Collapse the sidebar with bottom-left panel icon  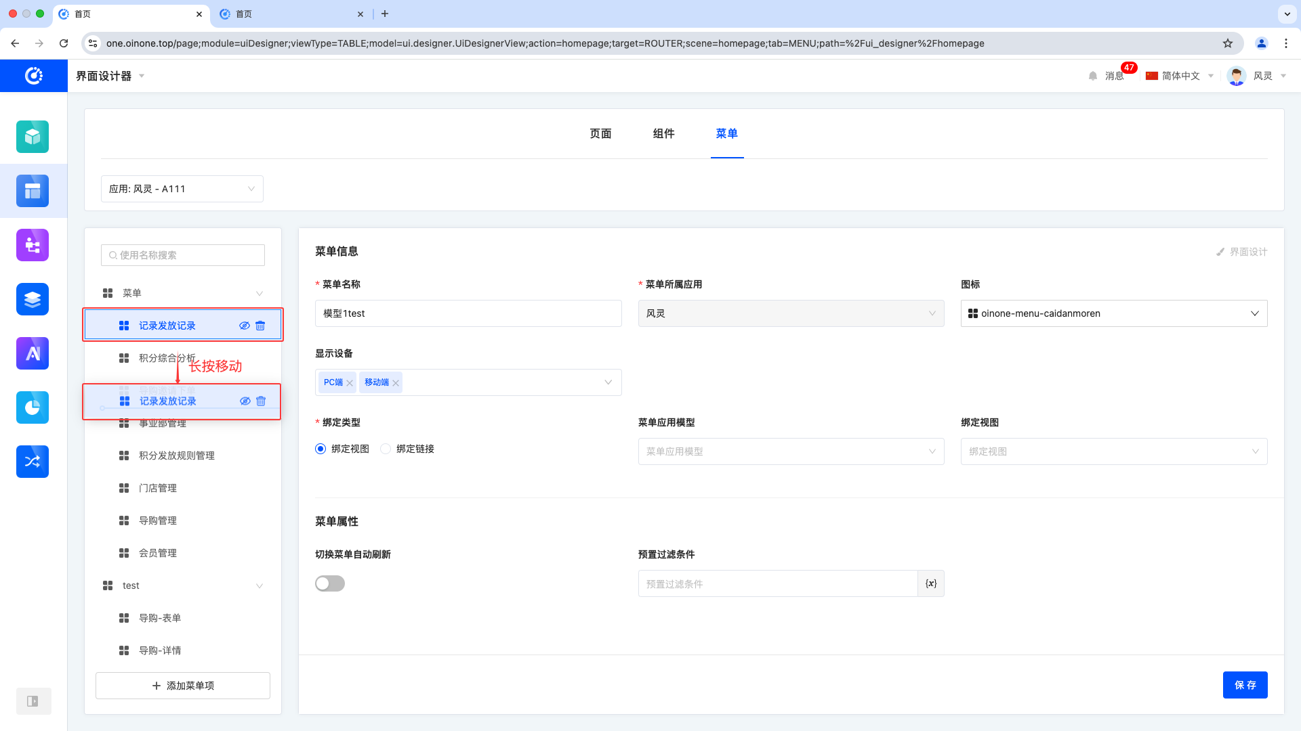33,701
